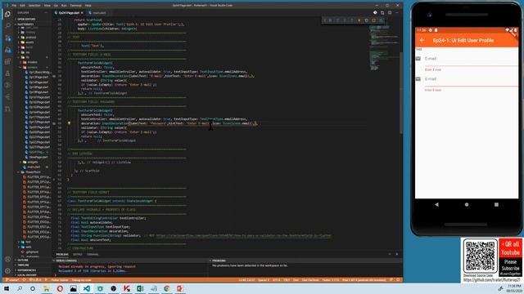Select the .gitignore file in Explorer
The image size is (524, 294).
pos(32,252)
